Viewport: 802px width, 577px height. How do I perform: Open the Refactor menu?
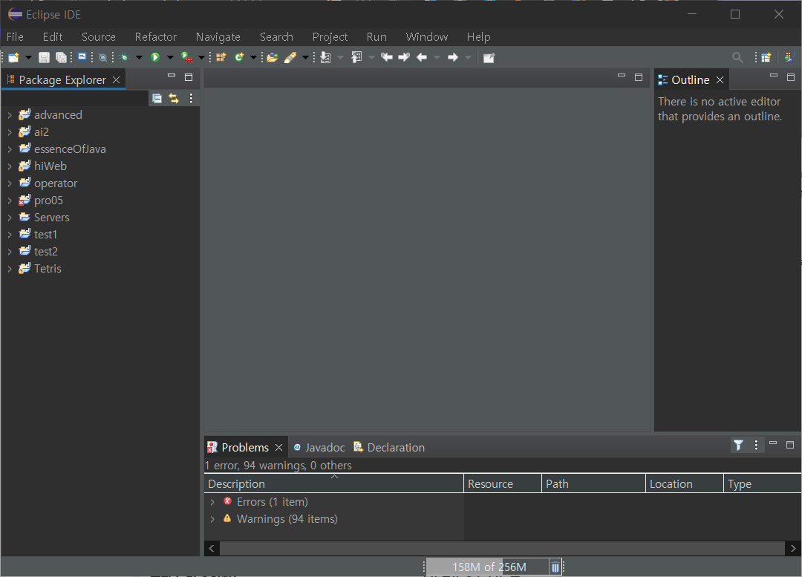155,37
